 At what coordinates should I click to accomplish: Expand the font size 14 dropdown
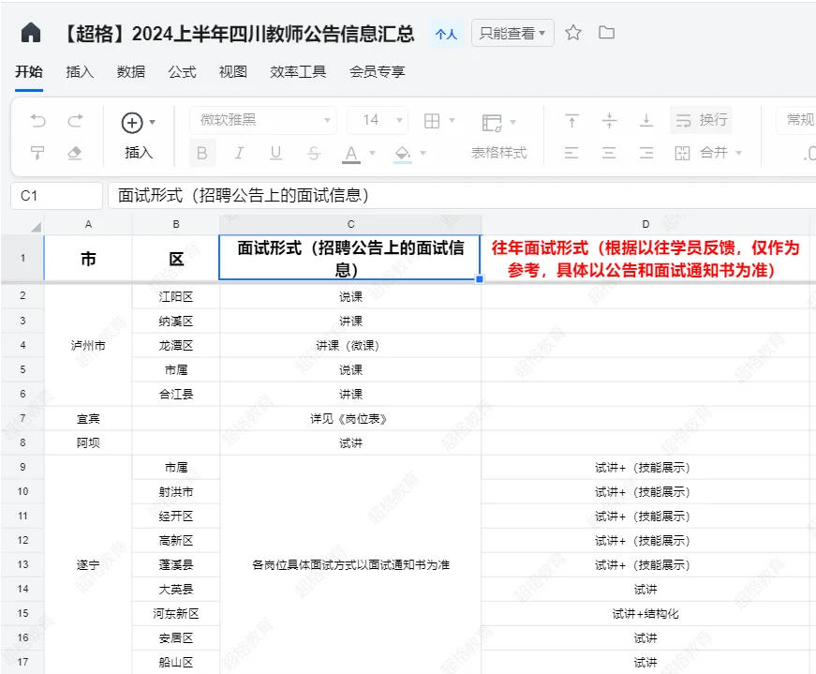pos(378,121)
